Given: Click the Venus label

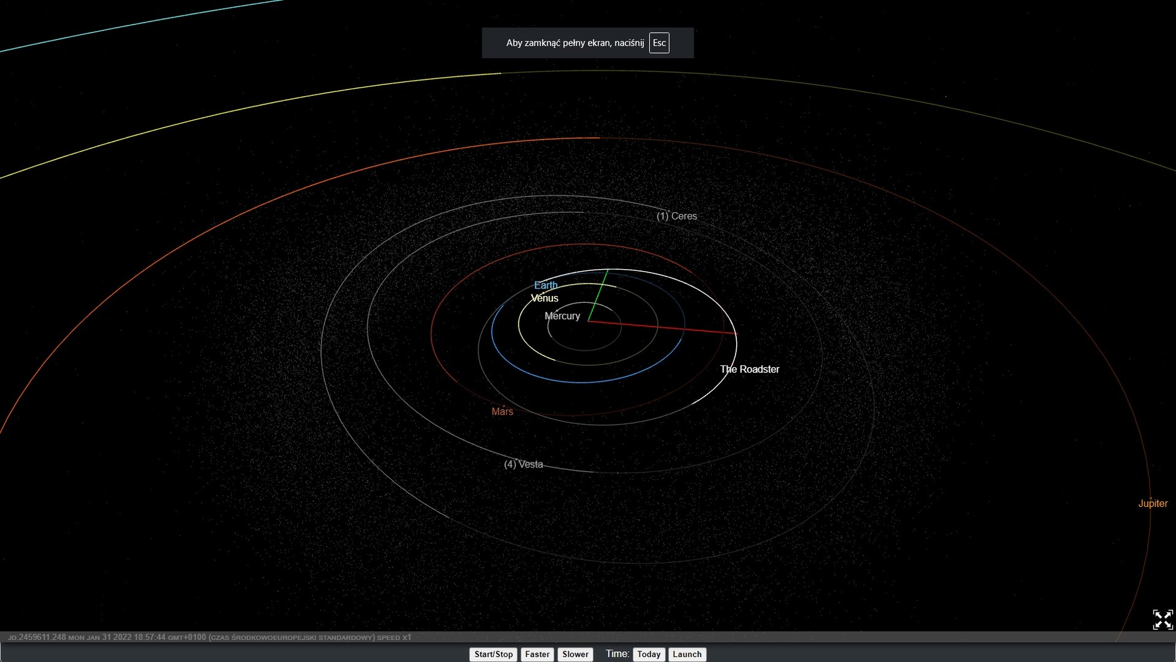Looking at the screenshot, I should (x=544, y=298).
